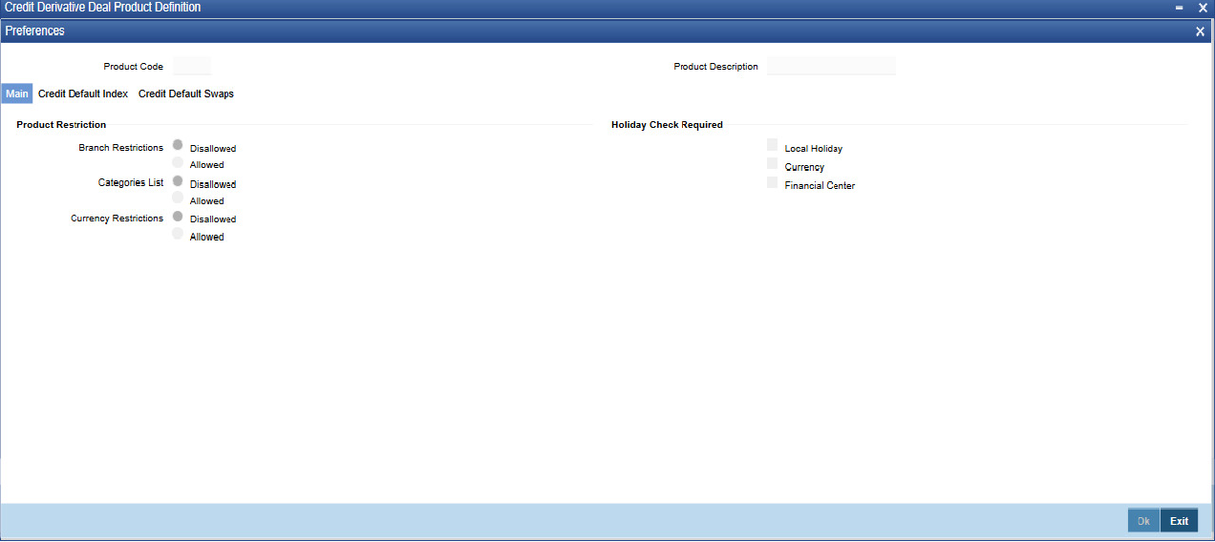Select Allowed for Branch Restrictions
Viewport: 1215px width, 542px height.
[178, 163]
